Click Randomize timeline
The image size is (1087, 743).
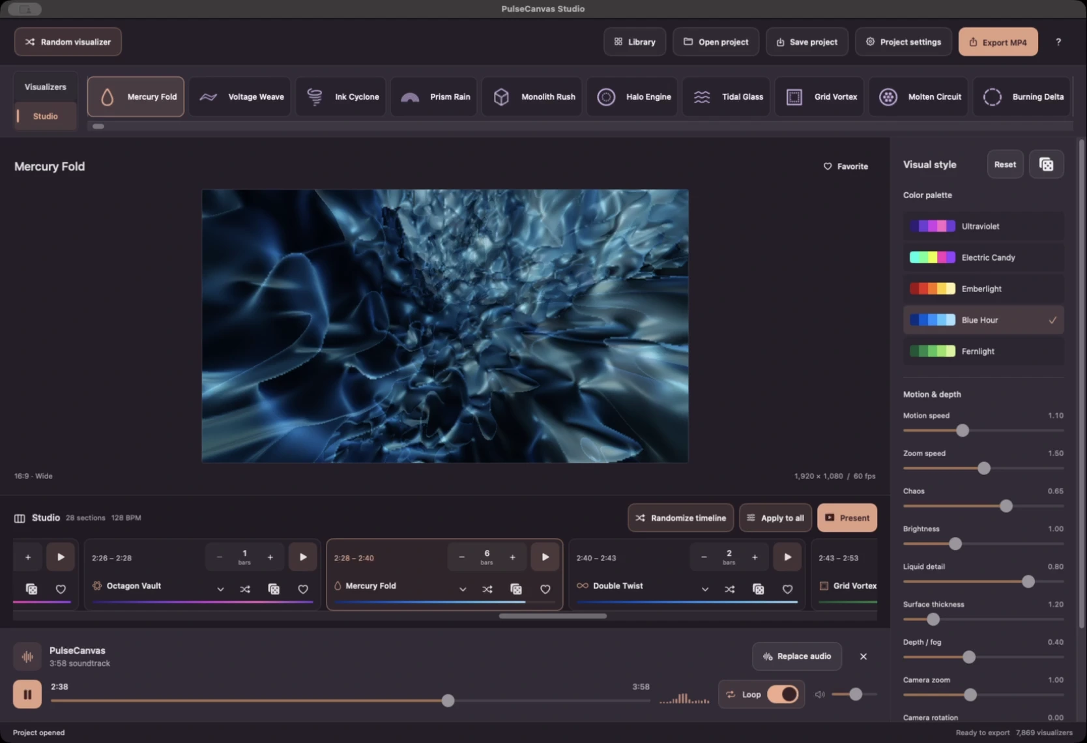(680, 518)
